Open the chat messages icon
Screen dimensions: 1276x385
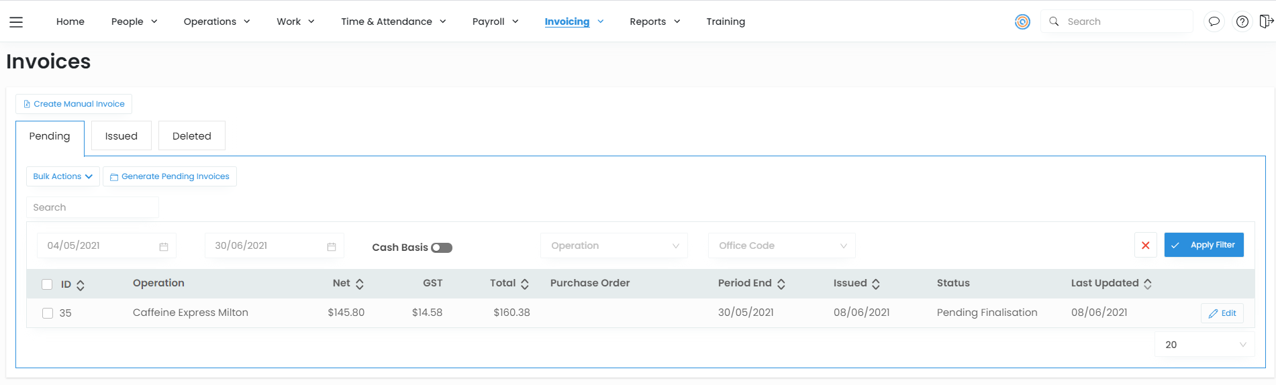click(x=1214, y=21)
